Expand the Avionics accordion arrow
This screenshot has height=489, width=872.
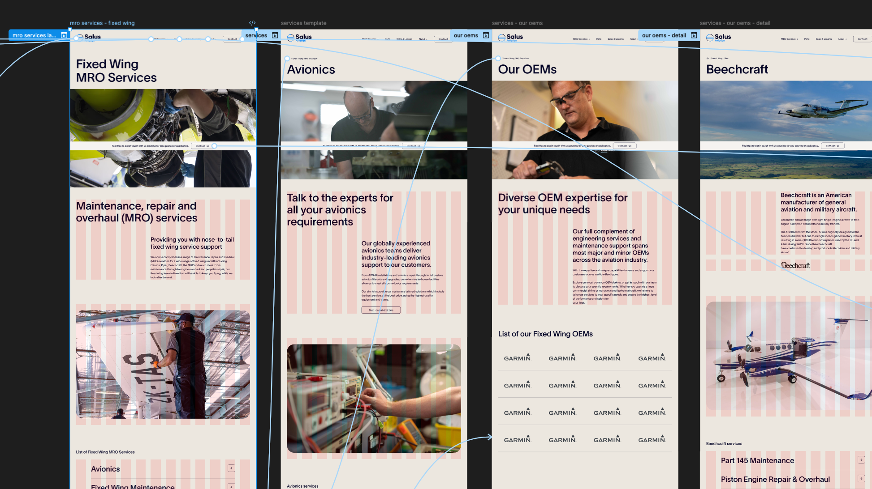231,468
